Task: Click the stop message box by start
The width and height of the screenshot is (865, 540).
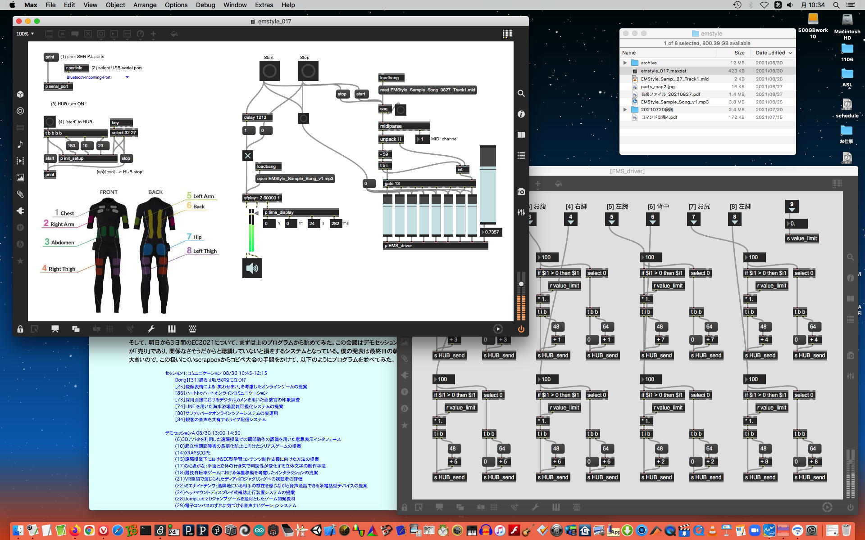Action: coord(342,94)
